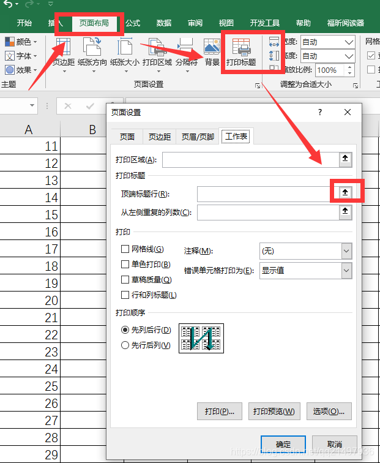Open the 页面设置 group dialog launcher
This screenshot has height=463, width=380.
(258, 86)
